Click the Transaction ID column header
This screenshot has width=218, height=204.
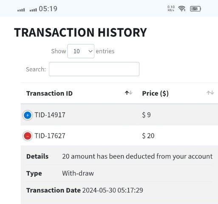49,93
